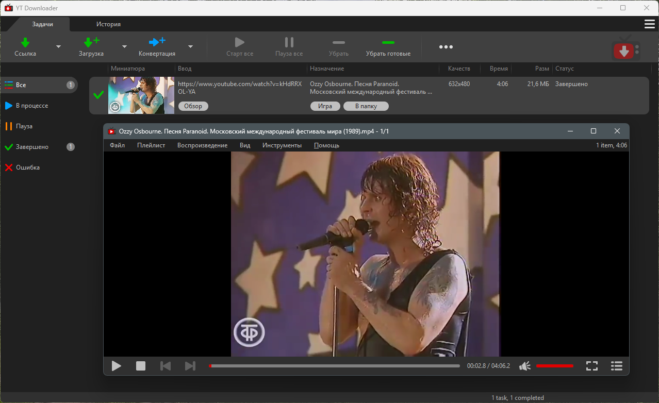The height and width of the screenshot is (403, 659).
Task: Click the Завершено status in task row
Action: (571, 84)
